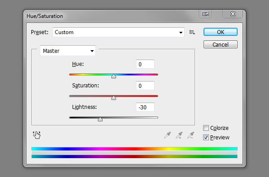Click the Hue slider handle

(x=113, y=76)
